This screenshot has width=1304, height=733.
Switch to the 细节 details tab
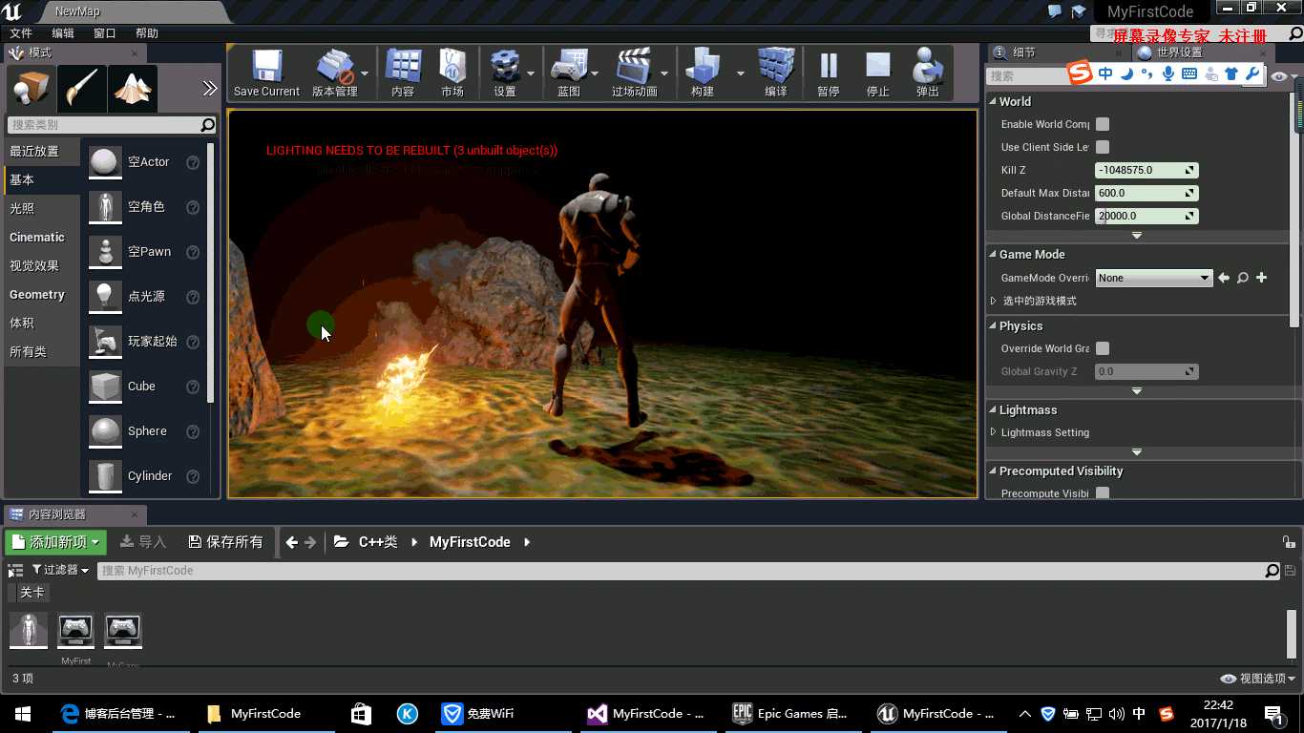pos(1024,52)
